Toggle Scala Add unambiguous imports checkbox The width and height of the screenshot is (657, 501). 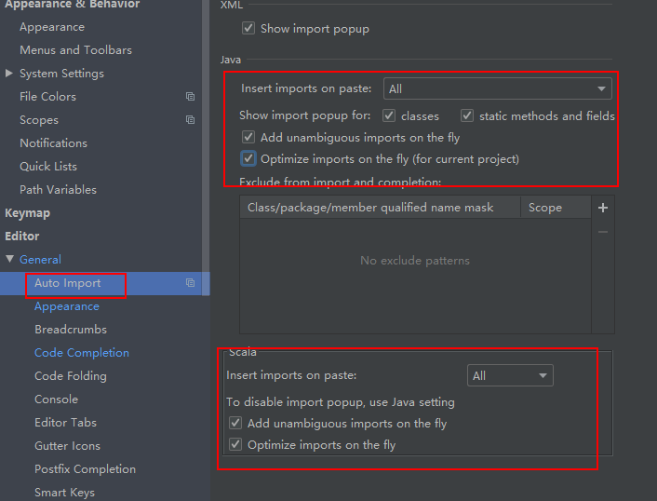pyautogui.click(x=235, y=424)
